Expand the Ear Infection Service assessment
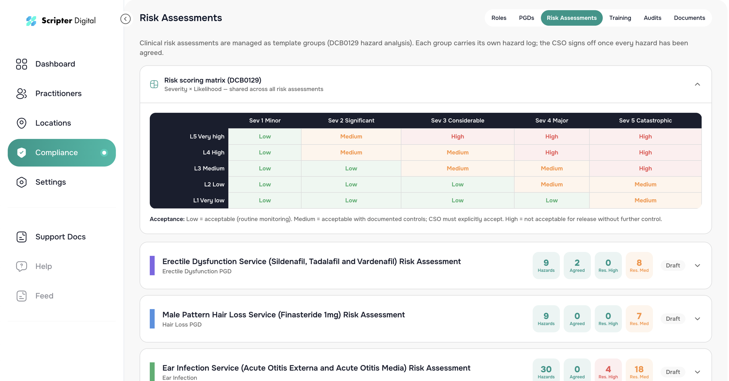The height and width of the screenshot is (381, 729). (x=697, y=372)
